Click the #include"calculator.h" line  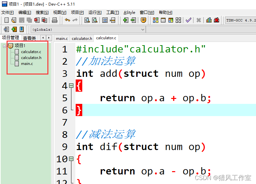141,49
